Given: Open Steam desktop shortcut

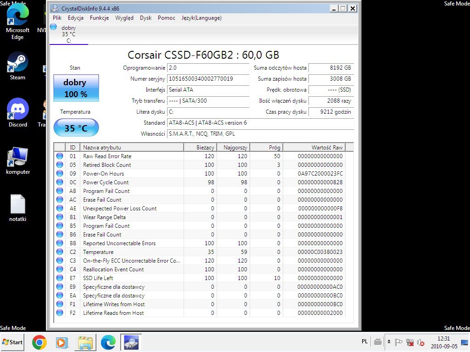Looking at the screenshot, I should (x=17, y=66).
